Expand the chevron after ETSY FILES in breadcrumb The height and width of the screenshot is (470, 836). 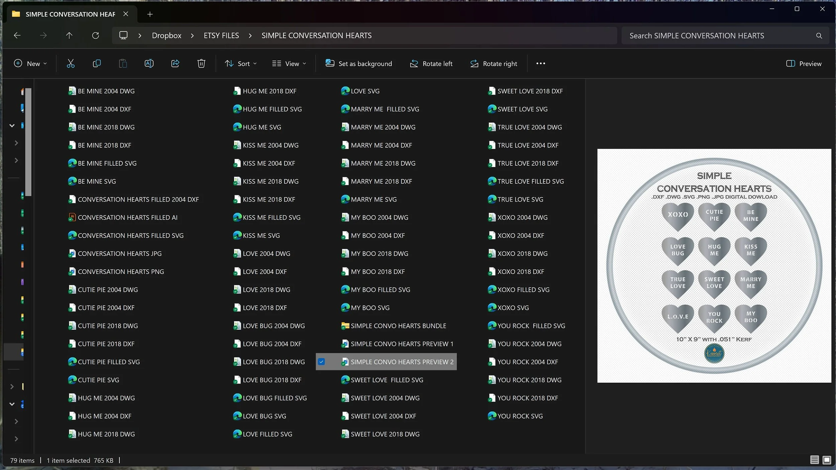tap(250, 36)
